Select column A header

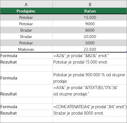(26, 4)
